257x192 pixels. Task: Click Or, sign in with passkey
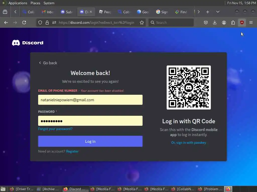[189, 142]
